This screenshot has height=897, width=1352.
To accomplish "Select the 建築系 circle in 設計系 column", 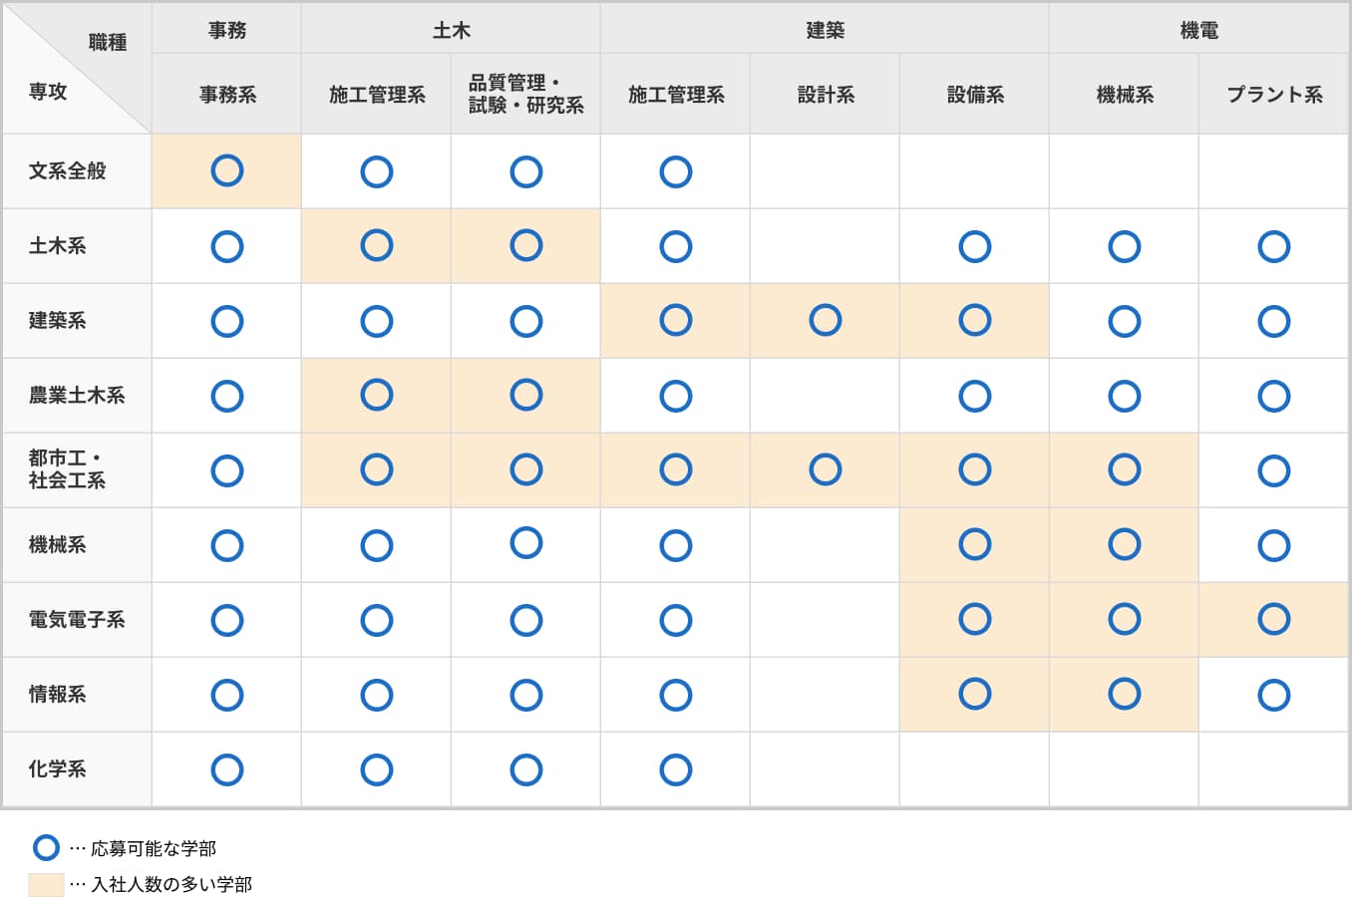I will pos(826,320).
